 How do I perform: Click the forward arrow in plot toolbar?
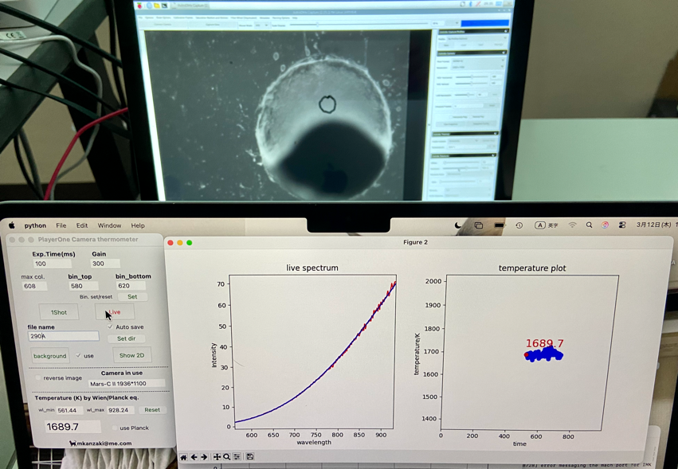click(x=204, y=457)
